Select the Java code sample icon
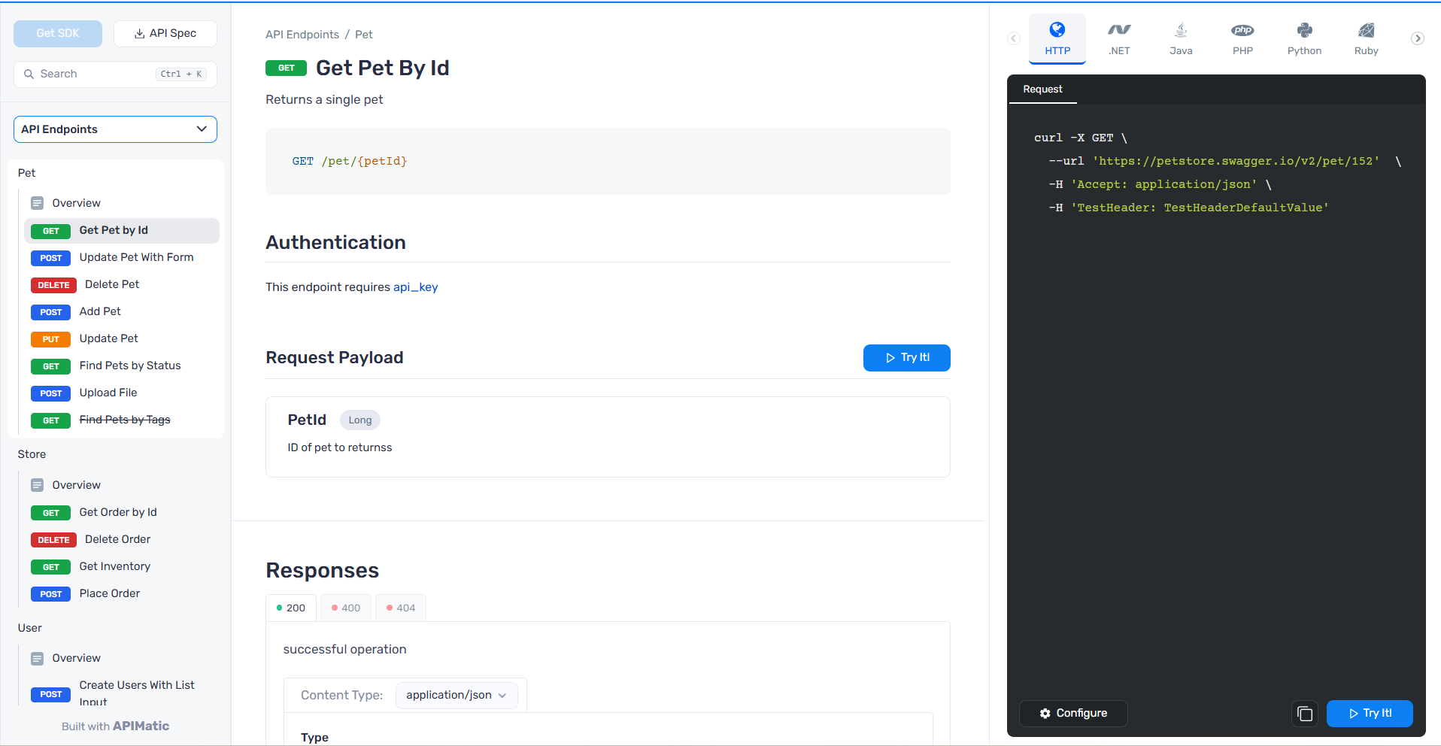Viewport: 1441px width, 746px height. 1180,38
